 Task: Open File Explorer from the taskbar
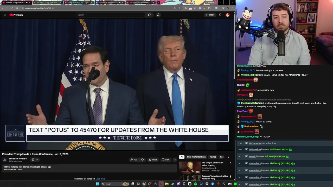(x=167, y=184)
